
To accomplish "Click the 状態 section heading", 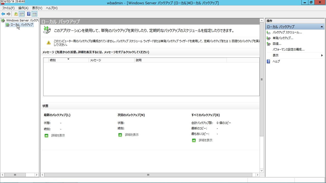I will tap(45, 106).
